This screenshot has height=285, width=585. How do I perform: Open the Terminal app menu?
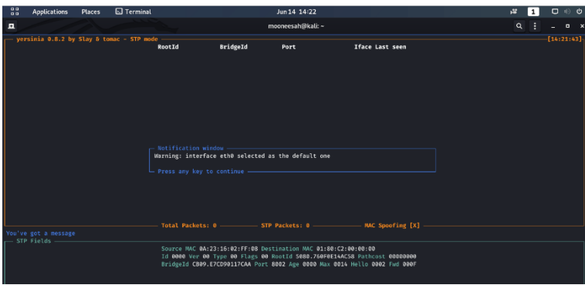[134, 12]
